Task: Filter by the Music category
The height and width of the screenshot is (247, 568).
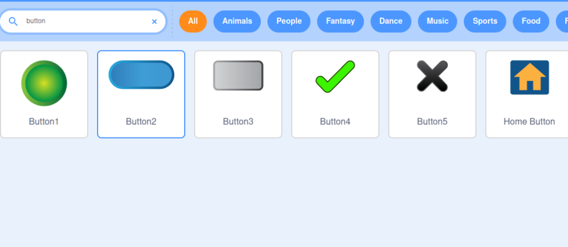Action: [437, 21]
